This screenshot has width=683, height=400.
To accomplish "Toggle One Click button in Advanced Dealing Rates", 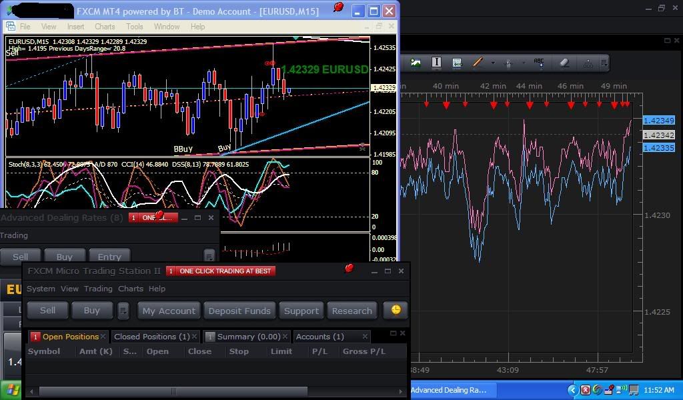I will coord(153,217).
